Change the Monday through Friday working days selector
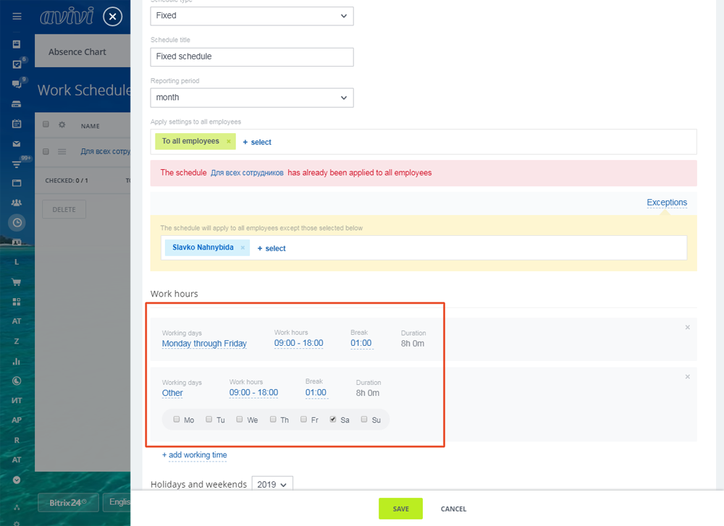 204,344
